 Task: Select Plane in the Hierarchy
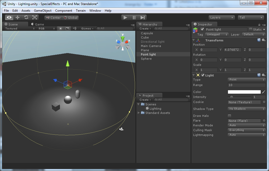145,50
